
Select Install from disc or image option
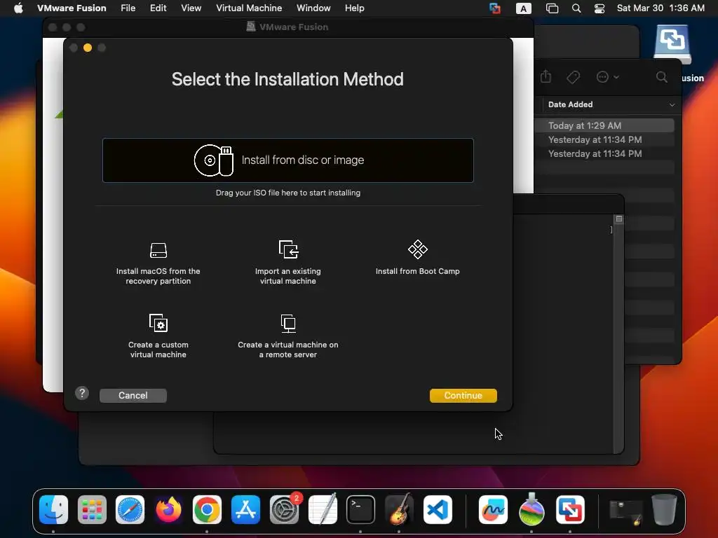[x=288, y=160]
